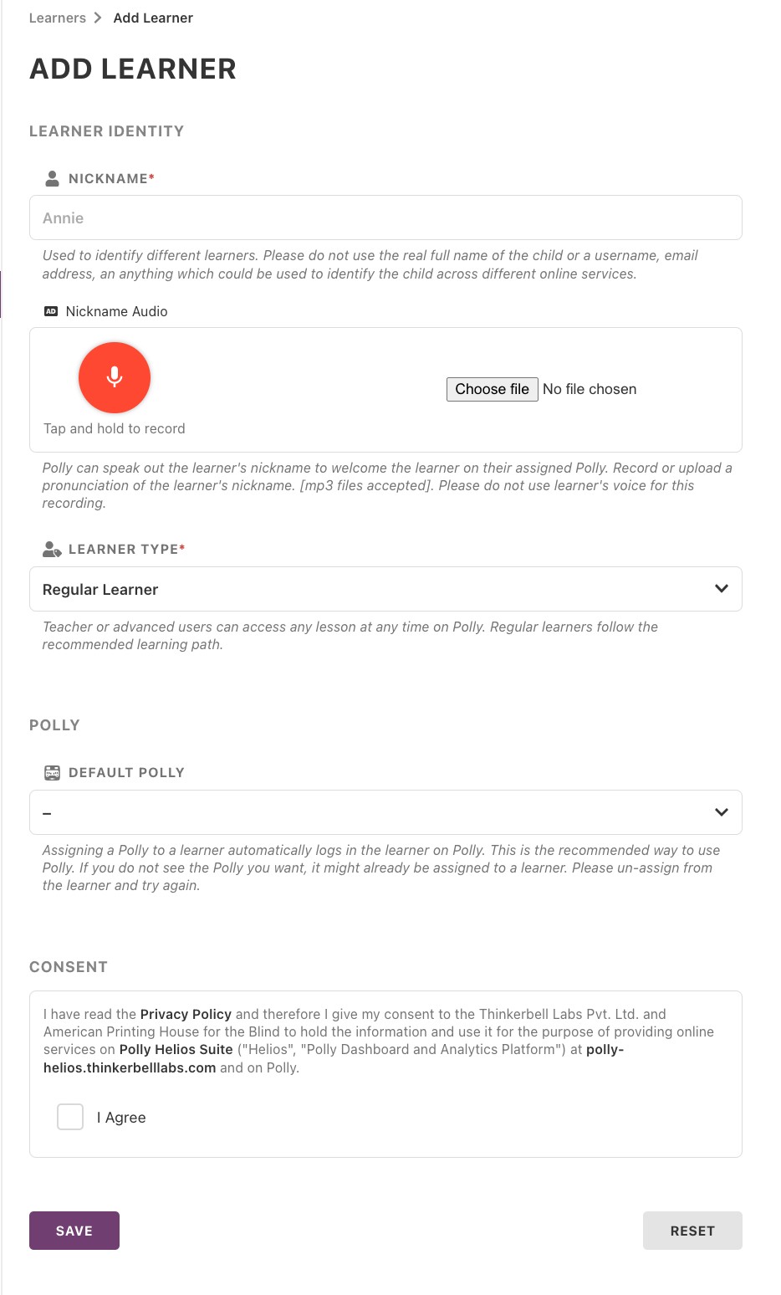Viewport: 781px width, 1295px height.
Task: Click the Polly device icon beside DEFAULT POLLY
Action: coord(51,772)
